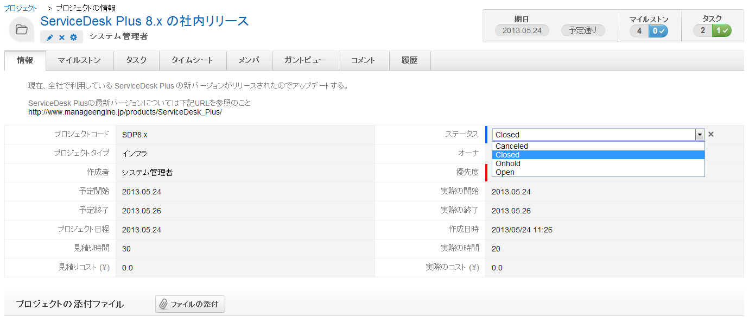Select Canceled from the status list
749x322 pixels.
click(512, 146)
